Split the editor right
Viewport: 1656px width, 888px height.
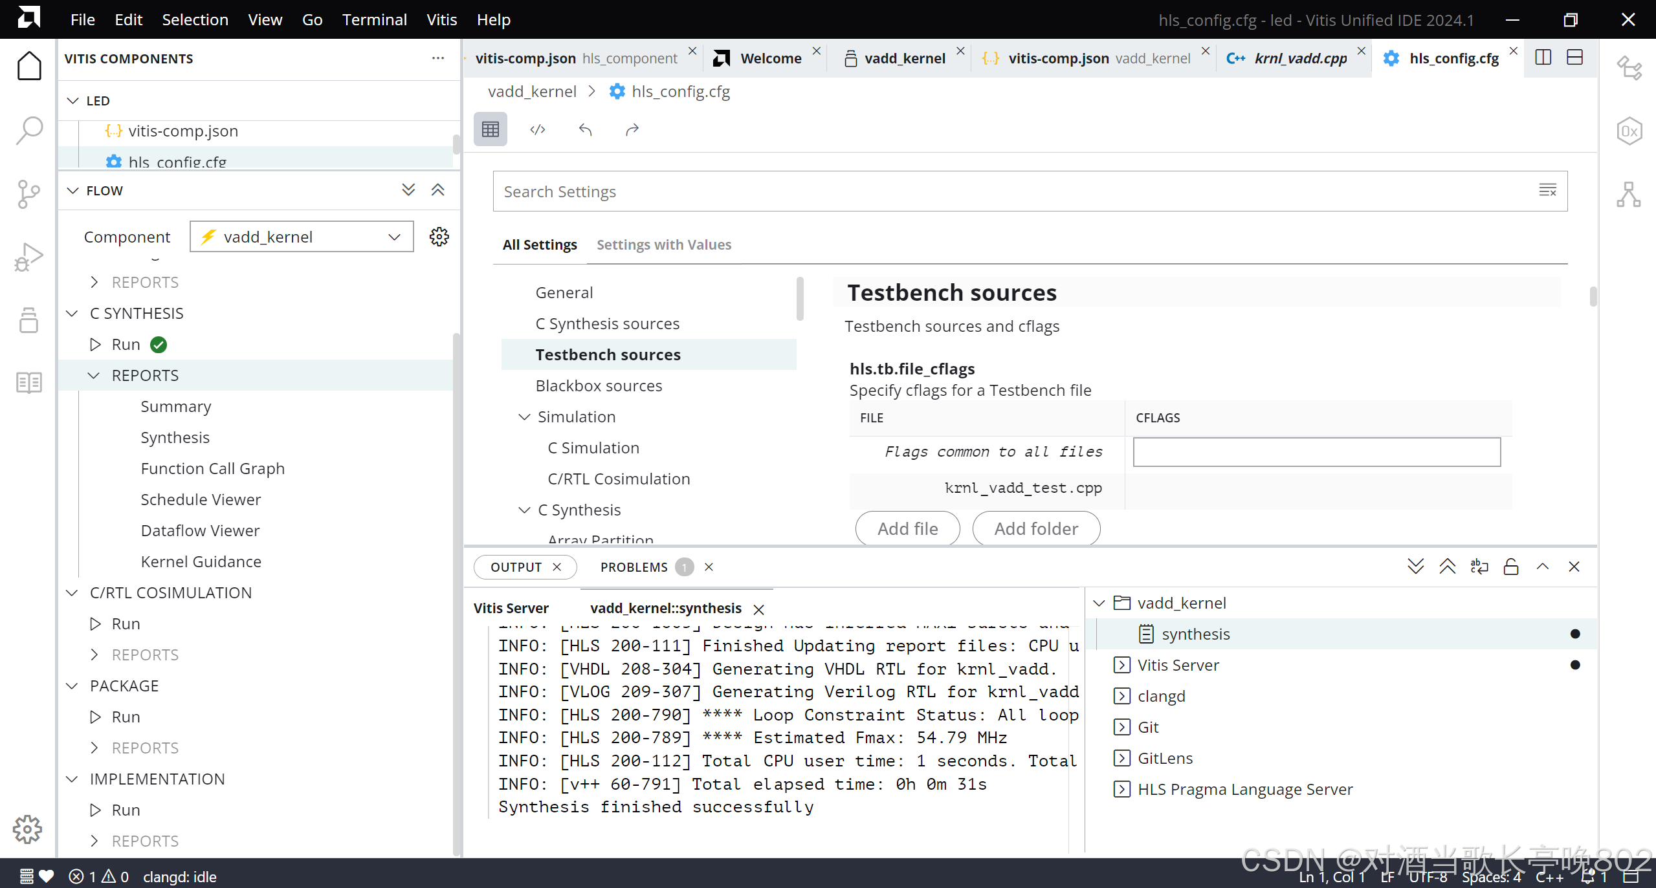tap(1543, 58)
